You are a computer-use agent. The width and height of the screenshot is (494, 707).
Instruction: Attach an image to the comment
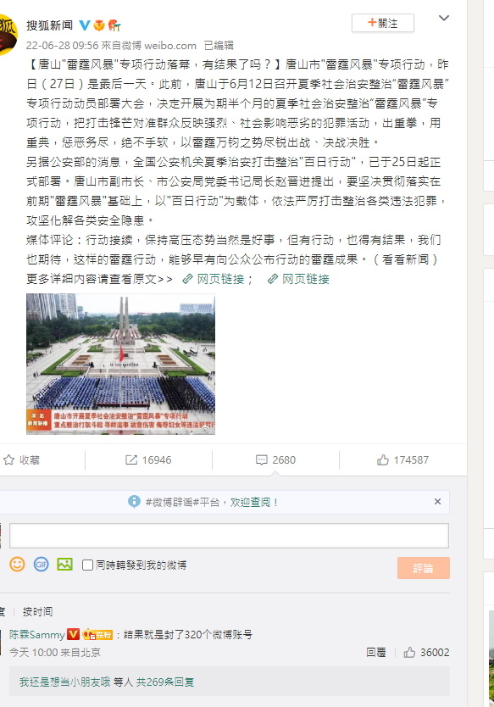pos(65,564)
